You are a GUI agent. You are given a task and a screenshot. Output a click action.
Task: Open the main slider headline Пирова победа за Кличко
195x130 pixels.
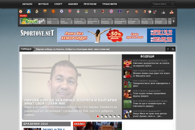[x=71, y=102]
